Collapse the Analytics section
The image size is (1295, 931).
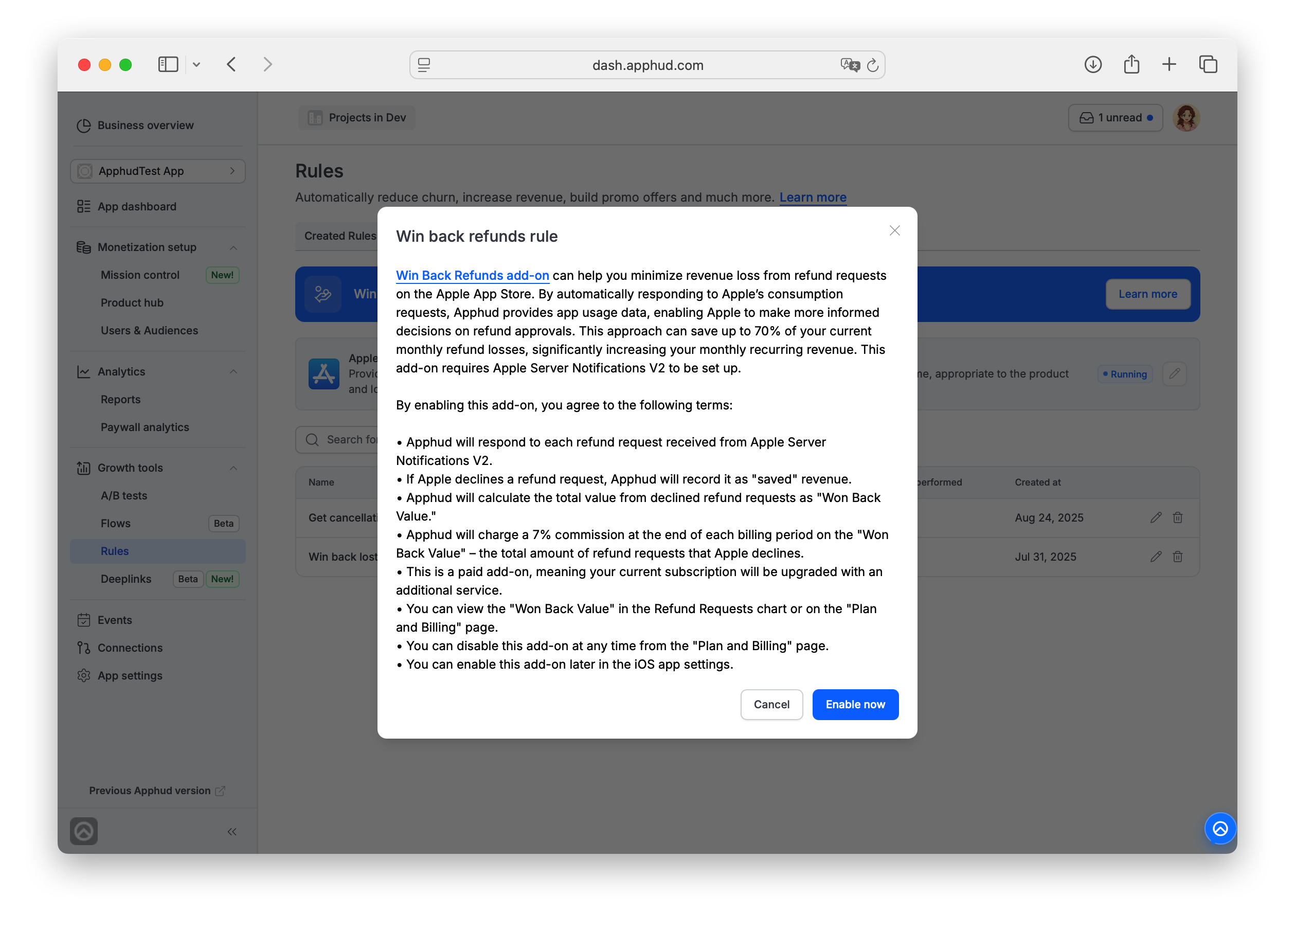[x=233, y=372]
